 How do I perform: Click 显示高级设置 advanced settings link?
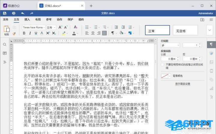click(182, 84)
